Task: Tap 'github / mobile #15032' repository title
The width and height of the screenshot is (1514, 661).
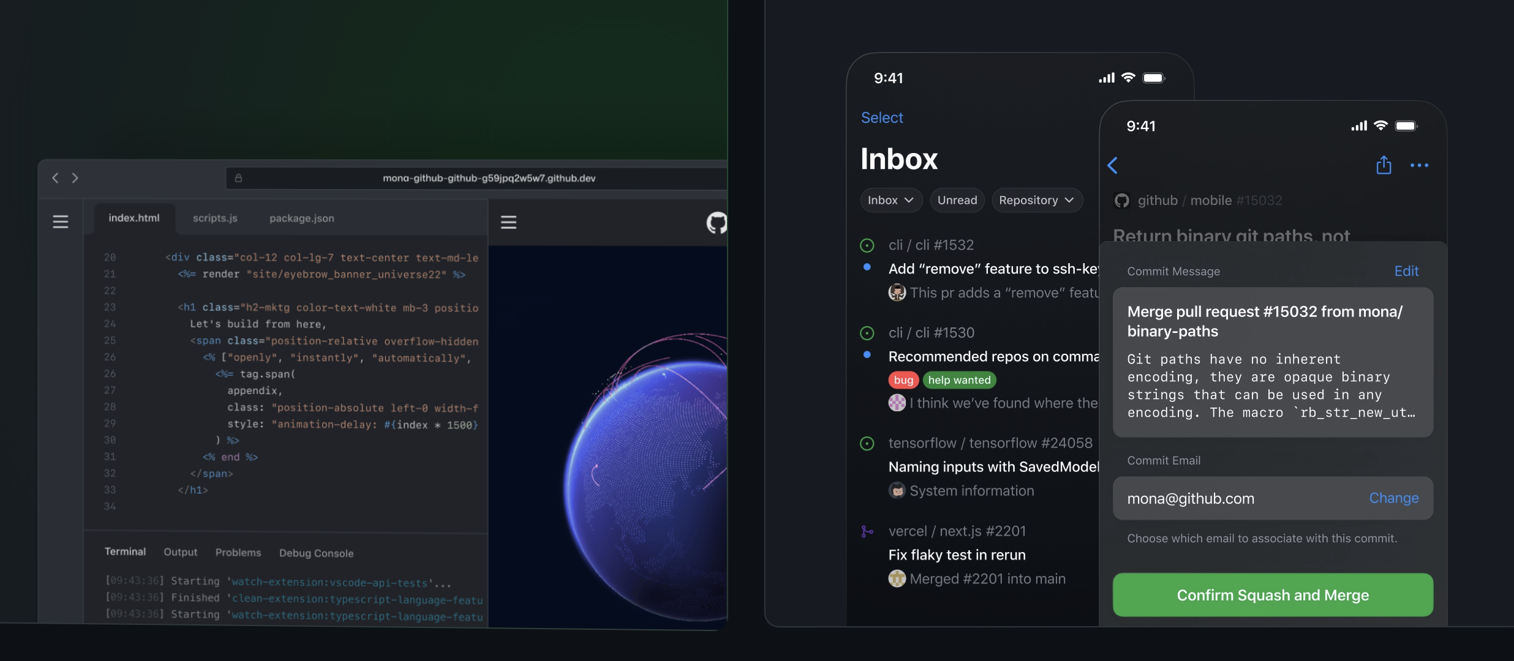Action: [1210, 201]
